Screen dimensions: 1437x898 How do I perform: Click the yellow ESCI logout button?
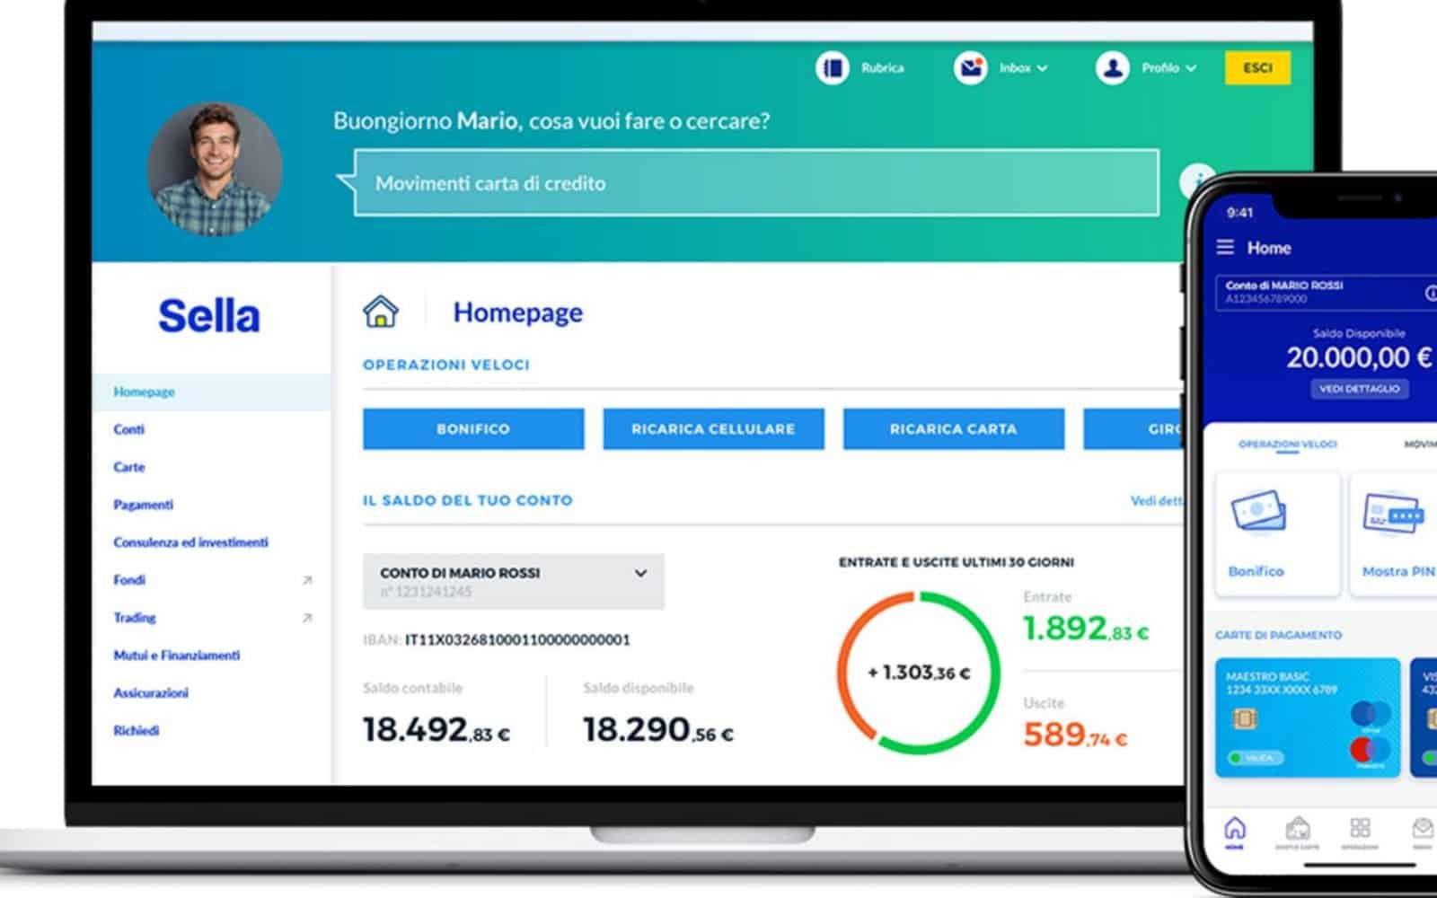pyautogui.click(x=1257, y=68)
